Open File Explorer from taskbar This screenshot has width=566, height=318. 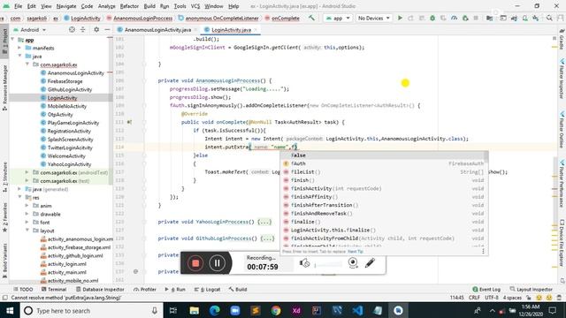click(x=194, y=310)
